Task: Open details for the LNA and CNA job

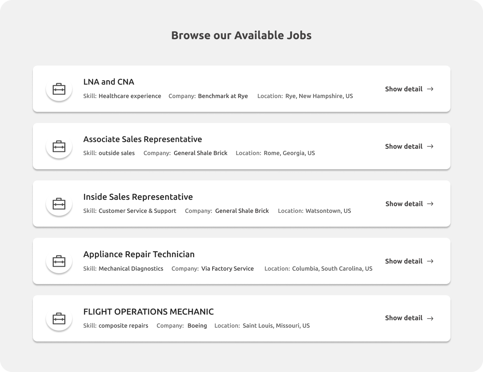Action: click(404, 89)
